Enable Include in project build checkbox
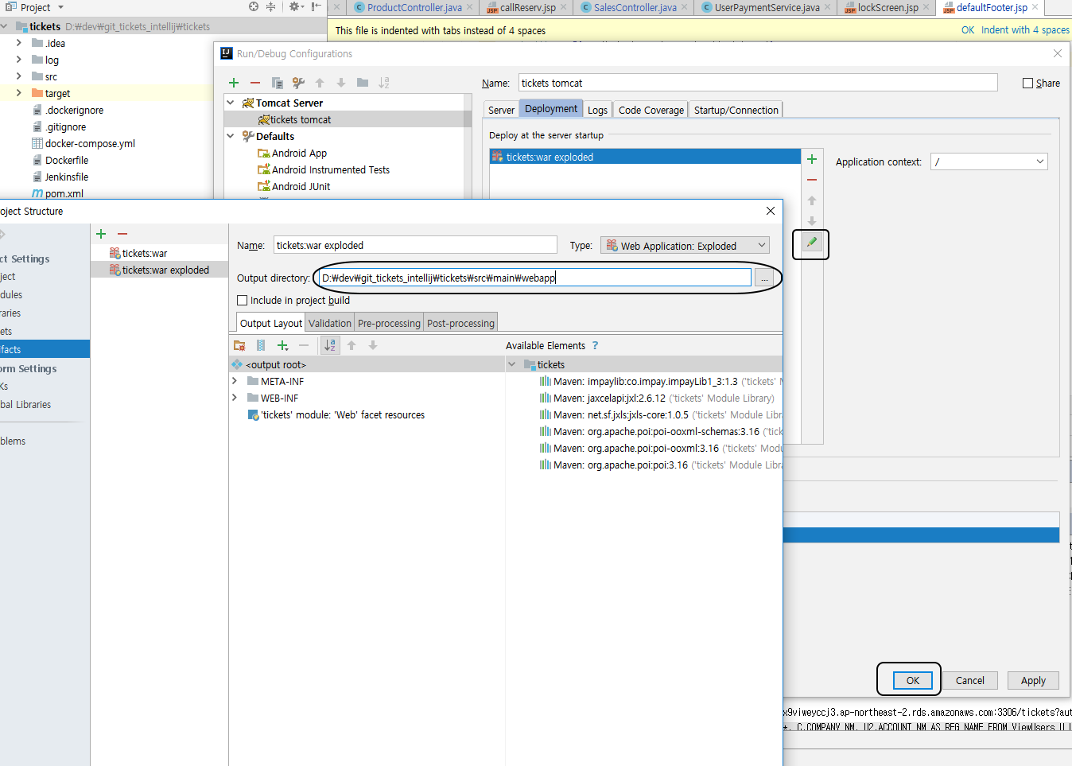 (243, 300)
